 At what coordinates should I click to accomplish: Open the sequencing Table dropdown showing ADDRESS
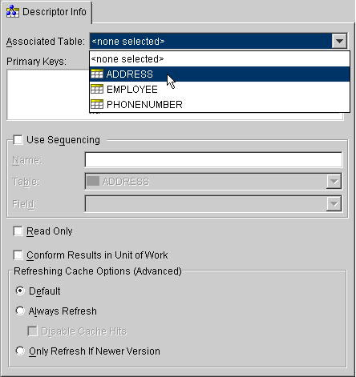click(x=213, y=182)
